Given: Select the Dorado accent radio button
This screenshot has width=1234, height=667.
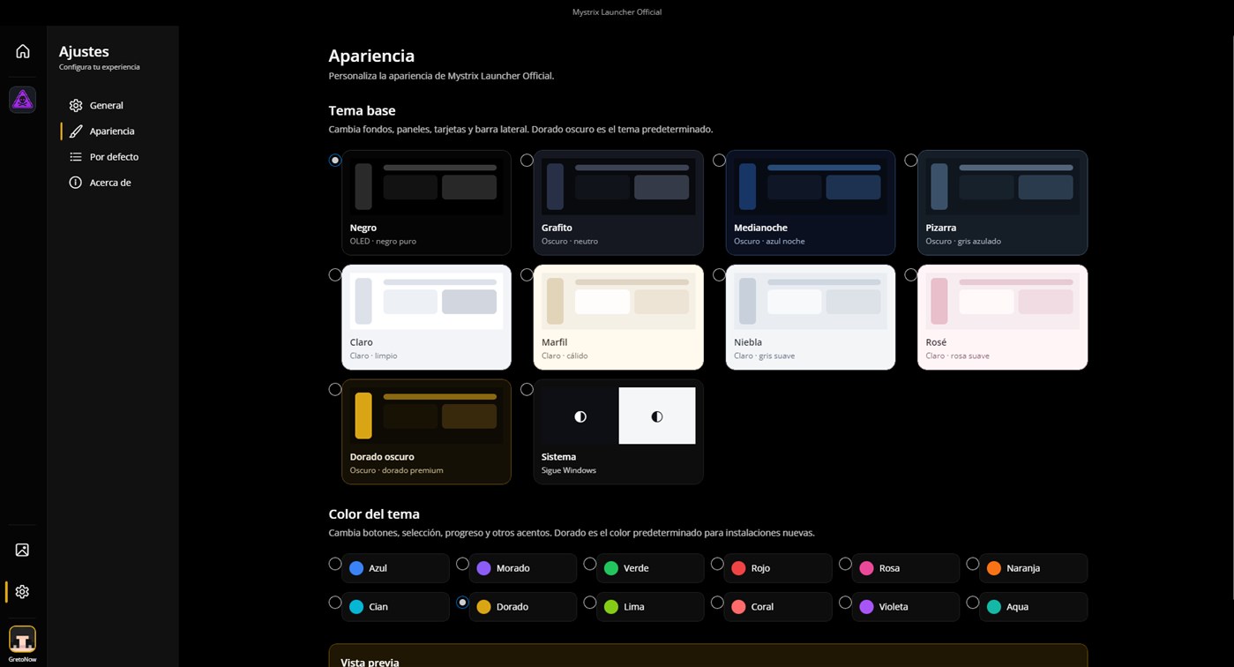Looking at the screenshot, I should (x=462, y=603).
